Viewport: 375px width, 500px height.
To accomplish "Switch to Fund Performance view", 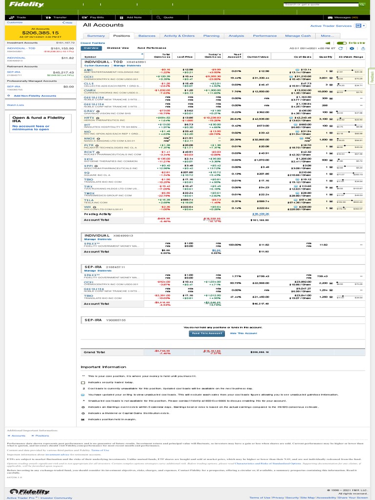I will tap(152, 48).
